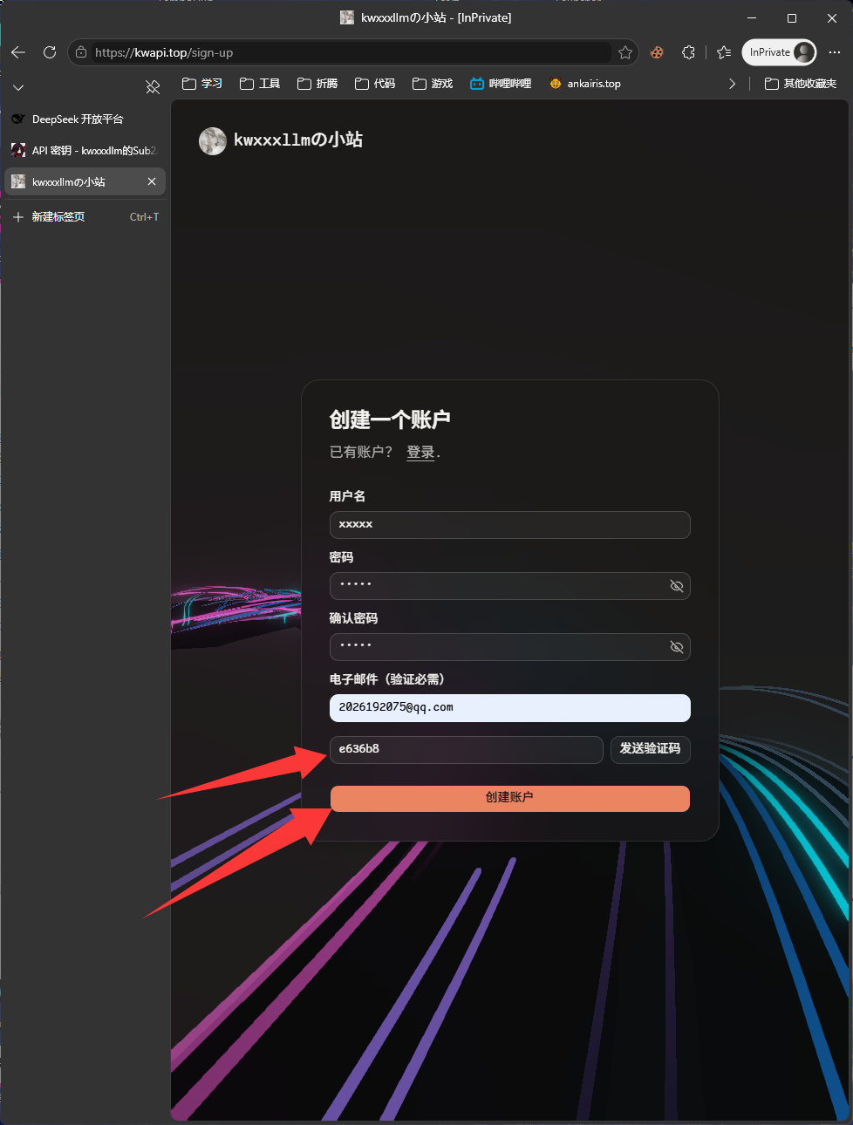Open the ankairis.top bookmark
Image resolution: width=853 pixels, height=1125 pixels.
click(585, 84)
